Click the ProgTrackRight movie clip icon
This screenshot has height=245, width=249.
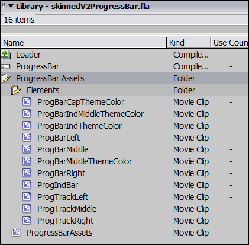(x=27, y=221)
